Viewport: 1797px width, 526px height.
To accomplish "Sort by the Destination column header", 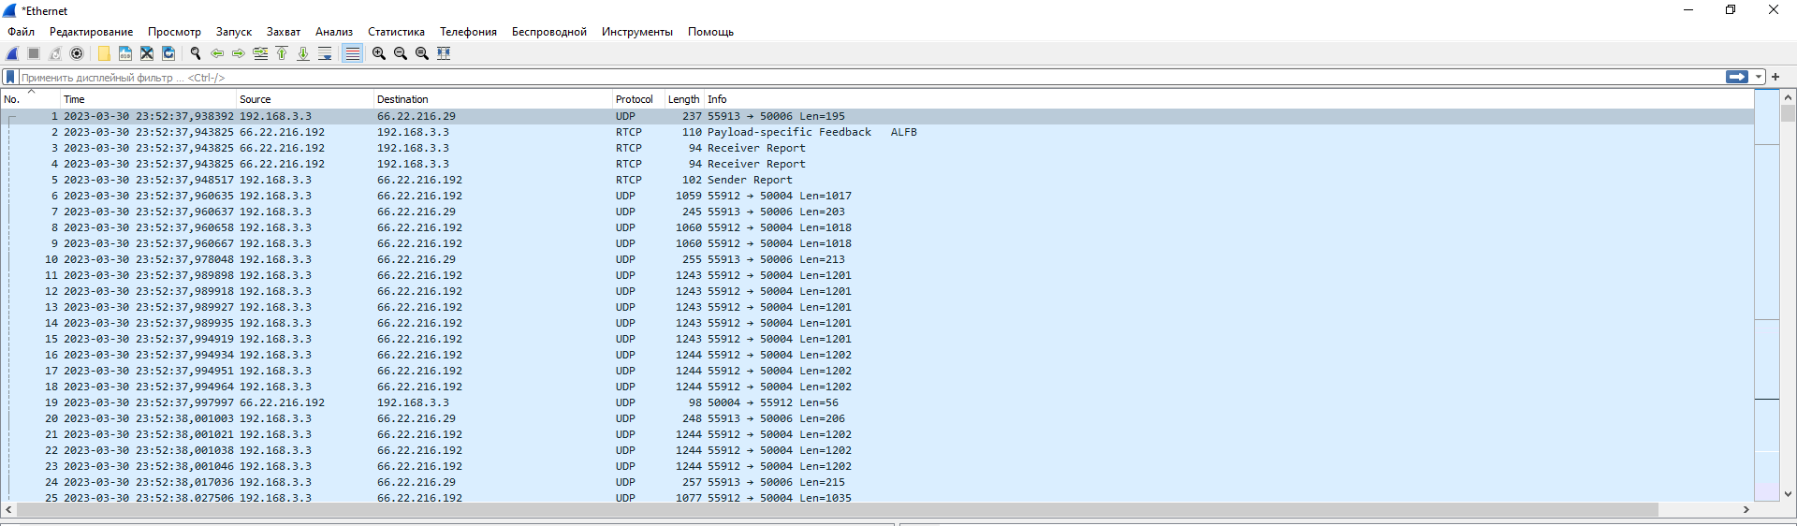I will tap(493, 99).
